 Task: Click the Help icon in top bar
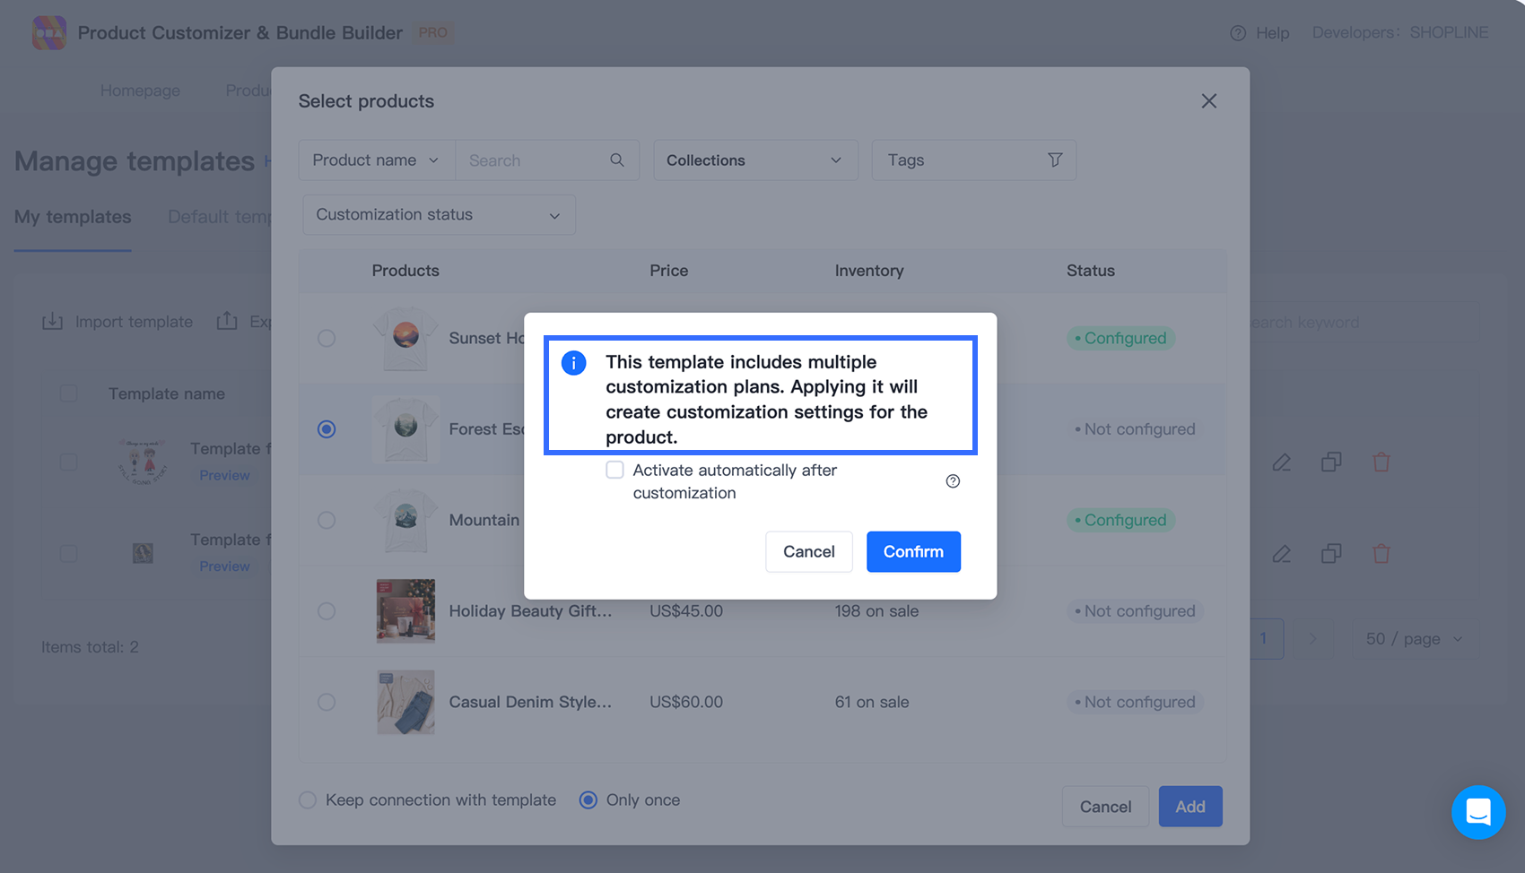coord(1238,32)
